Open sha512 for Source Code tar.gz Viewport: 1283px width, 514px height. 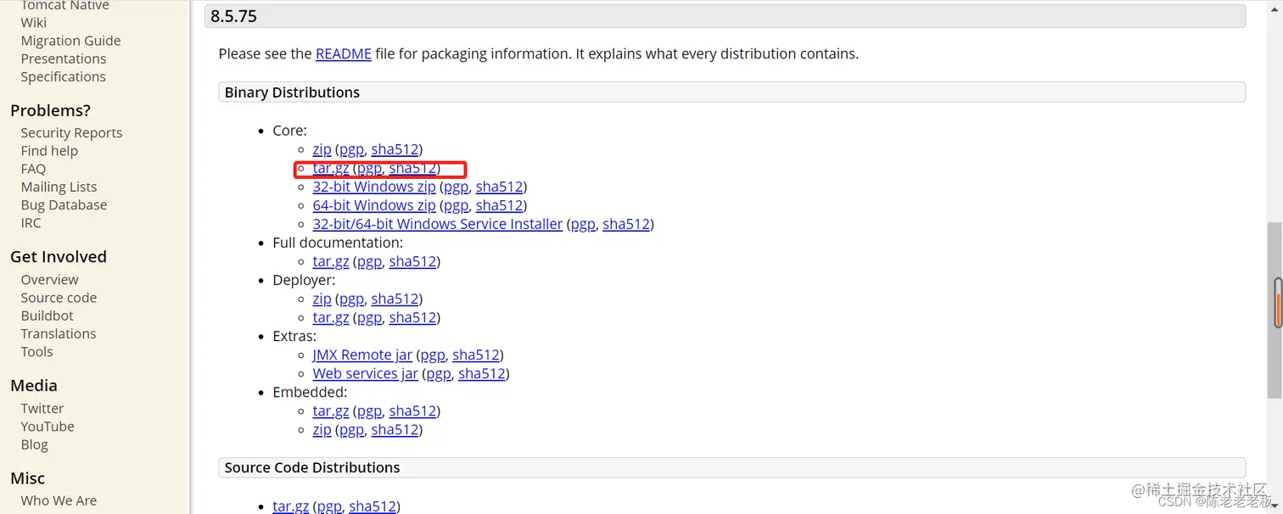click(373, 506)
